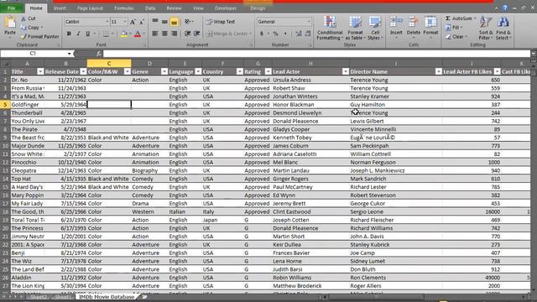Align text right in cell
Image resolution: width=537 pixels, height=302 pixels.
174,34
